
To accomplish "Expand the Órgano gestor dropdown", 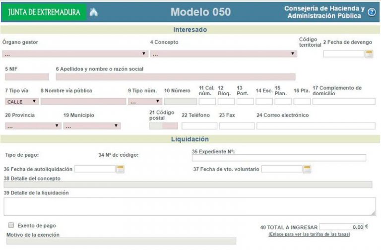I will coord(75,54).
